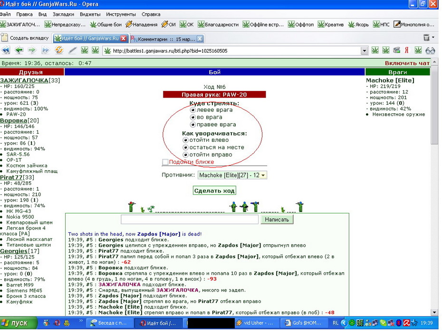Click the 'Включить чат' link
Screen dimensions: 442x331
click(x=407, y=63)
